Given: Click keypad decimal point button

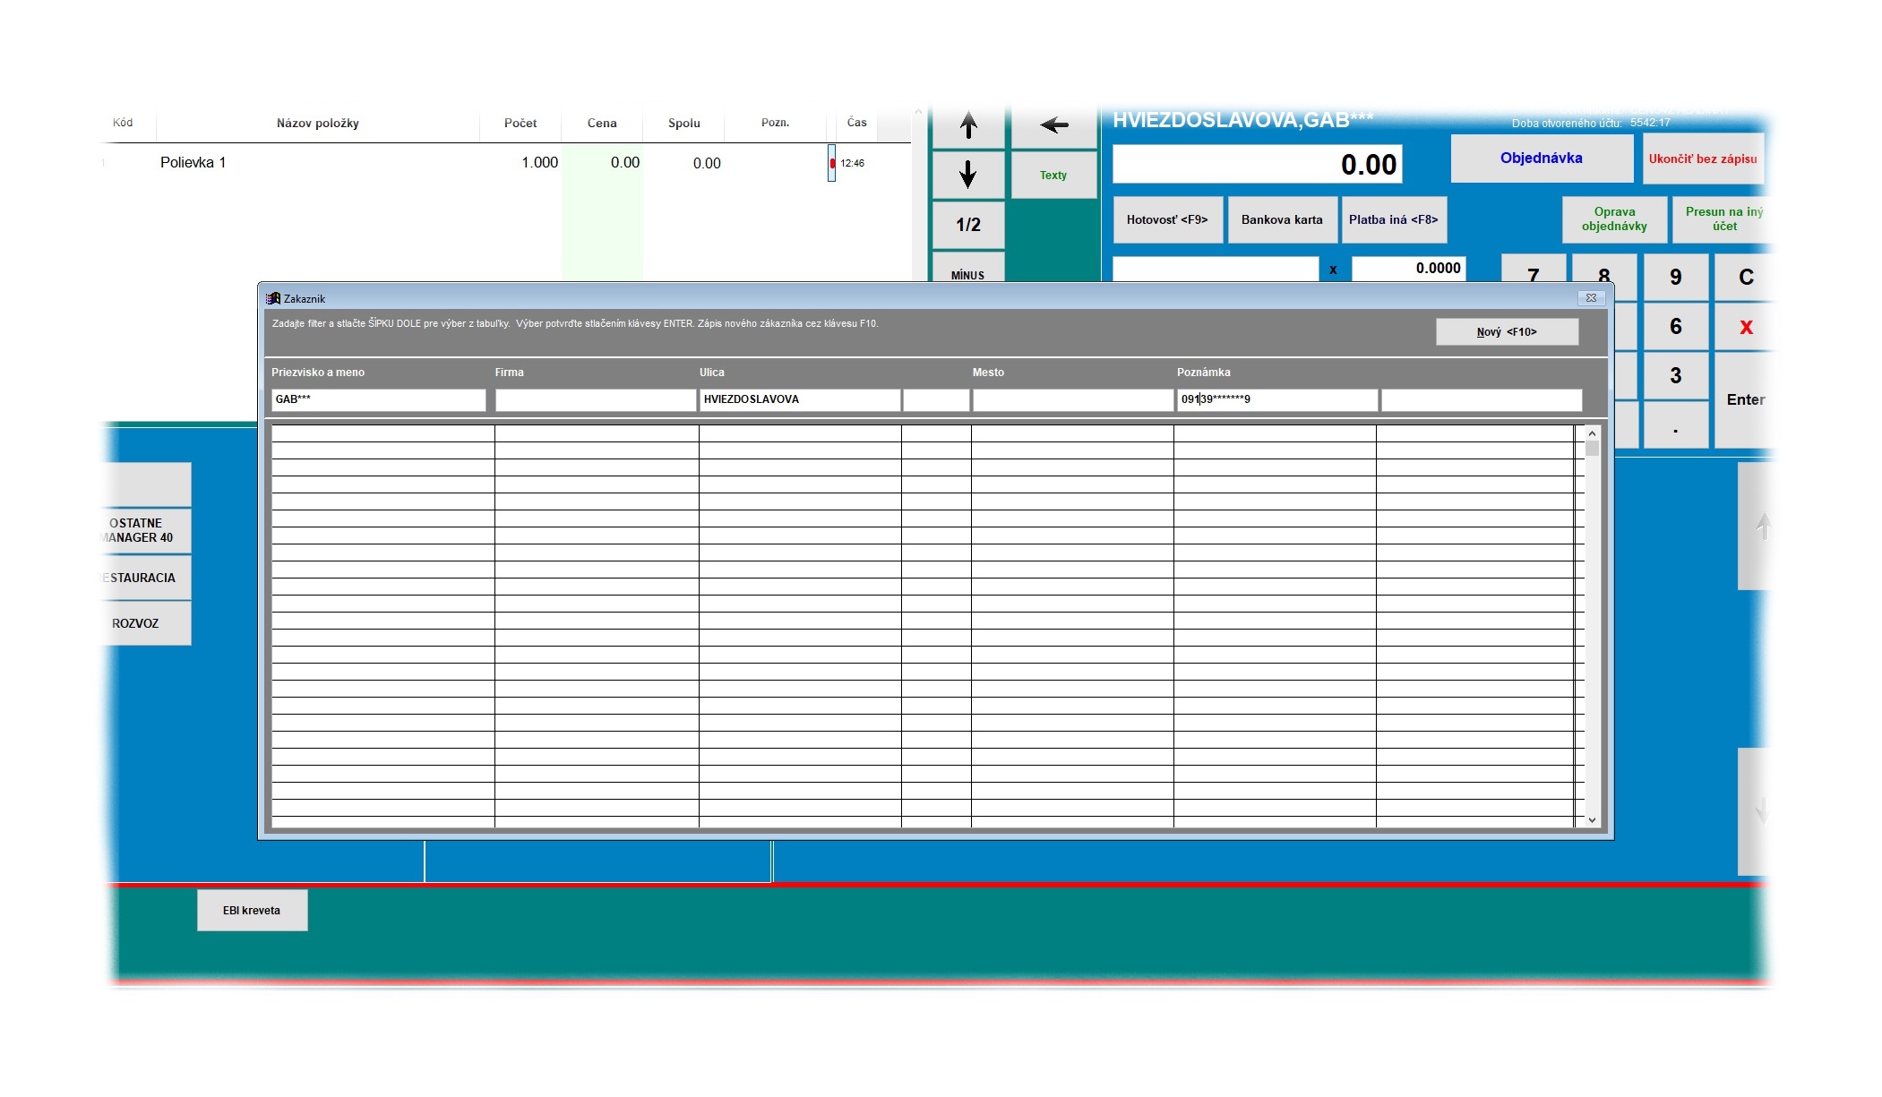Looking at the screenshot, I should (1675, 426).
